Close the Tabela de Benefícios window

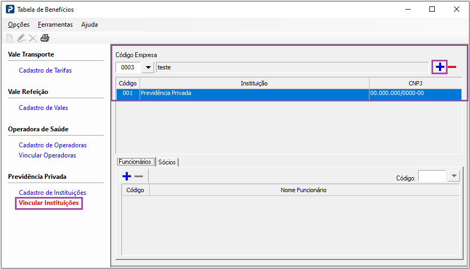tap(457, 9)
